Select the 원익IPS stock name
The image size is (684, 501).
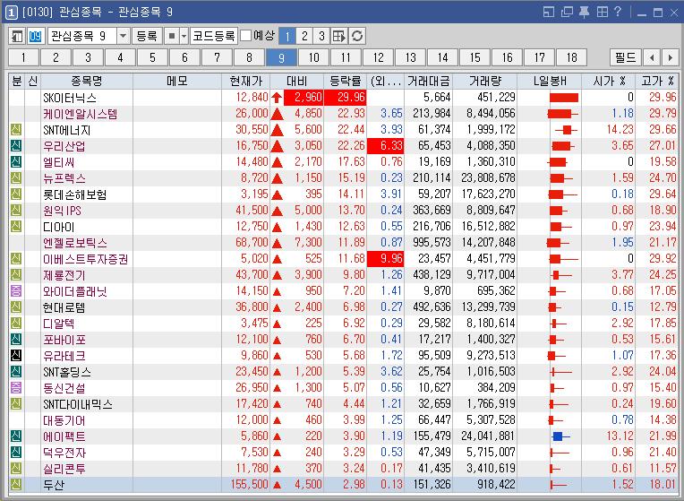click(62, 210)
